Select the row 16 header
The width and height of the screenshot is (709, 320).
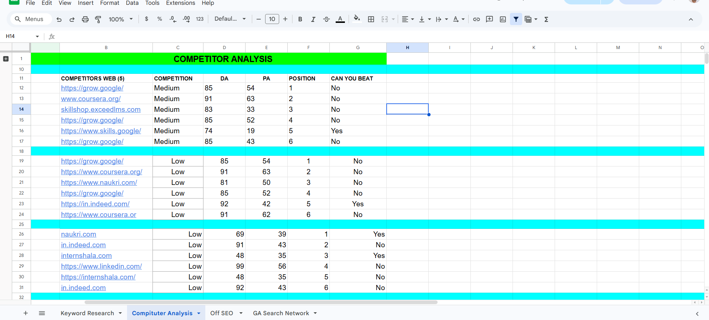pos(21,131)
